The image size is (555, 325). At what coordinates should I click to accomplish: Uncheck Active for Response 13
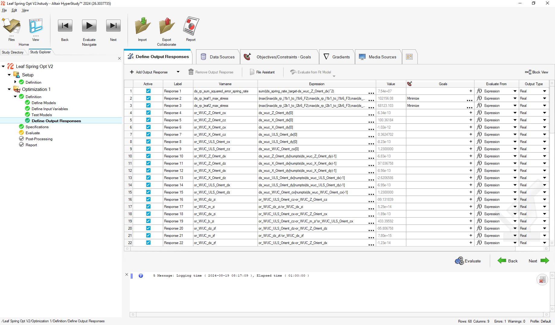point(148,178)
